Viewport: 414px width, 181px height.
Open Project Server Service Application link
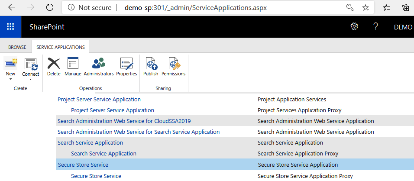[x=99, y=100]
